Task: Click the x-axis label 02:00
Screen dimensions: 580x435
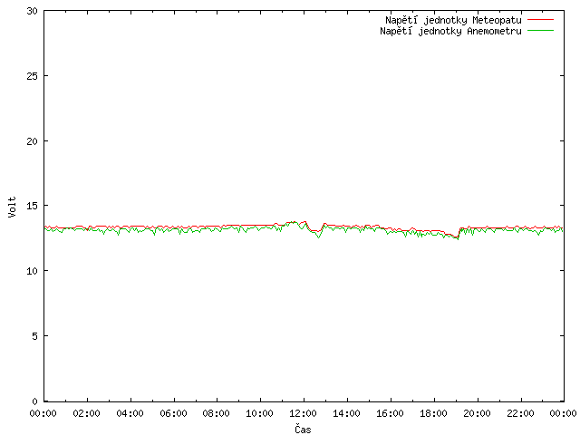Action: [x=87, y=413]
